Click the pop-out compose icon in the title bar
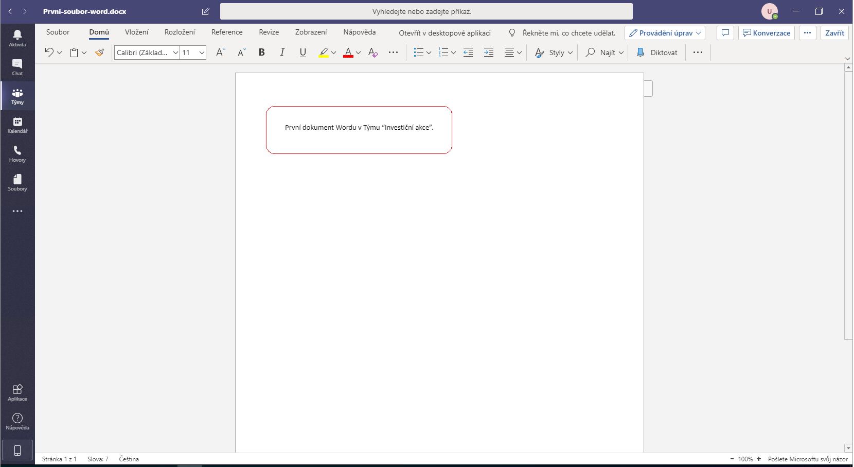Screen dimensions: 854x467 click(x=206, y=11)
